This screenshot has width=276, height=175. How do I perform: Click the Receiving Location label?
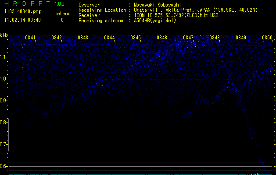pyautogui.click(x=102, y=10)
